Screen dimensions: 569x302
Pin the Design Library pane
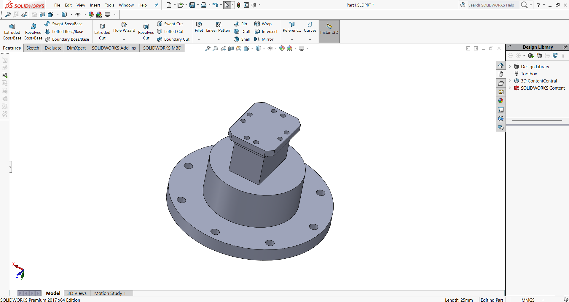565,47
